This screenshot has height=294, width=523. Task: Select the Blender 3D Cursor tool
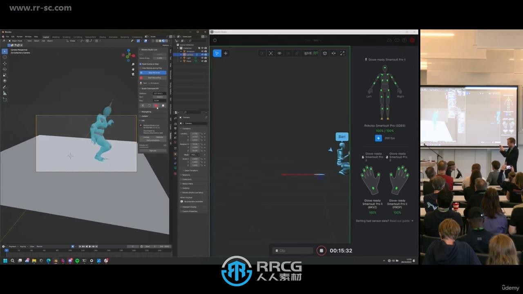(x=5, y=57)
